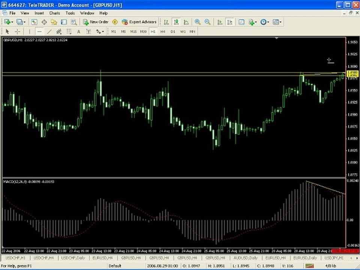Toggle the Terminal window icon
360x270 pixels.
pos(64,22)
